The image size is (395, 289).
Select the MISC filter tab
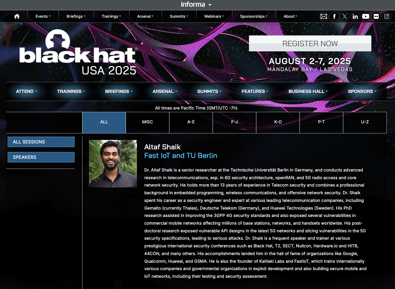click(148, 122)
